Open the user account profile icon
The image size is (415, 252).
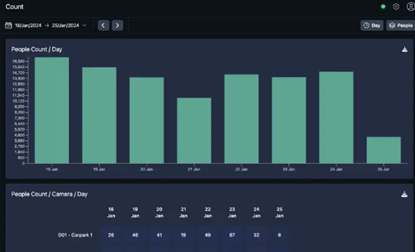pyautogui.click(x=410, y=7)
